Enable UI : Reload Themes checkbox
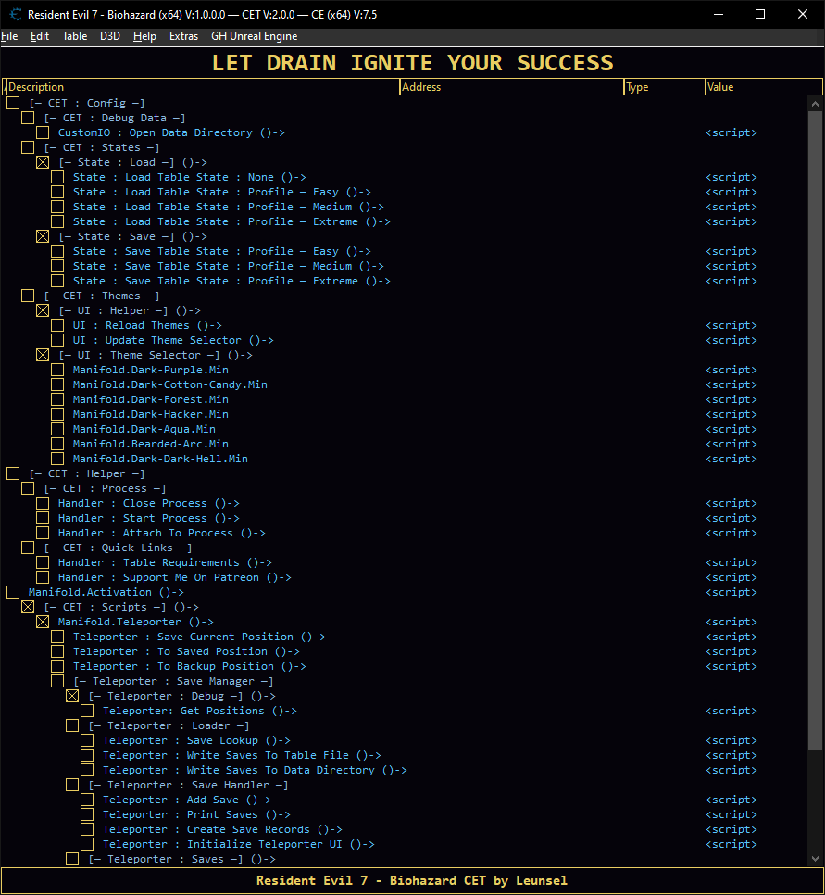The image size is (825, 895). (x=57, y=325)
